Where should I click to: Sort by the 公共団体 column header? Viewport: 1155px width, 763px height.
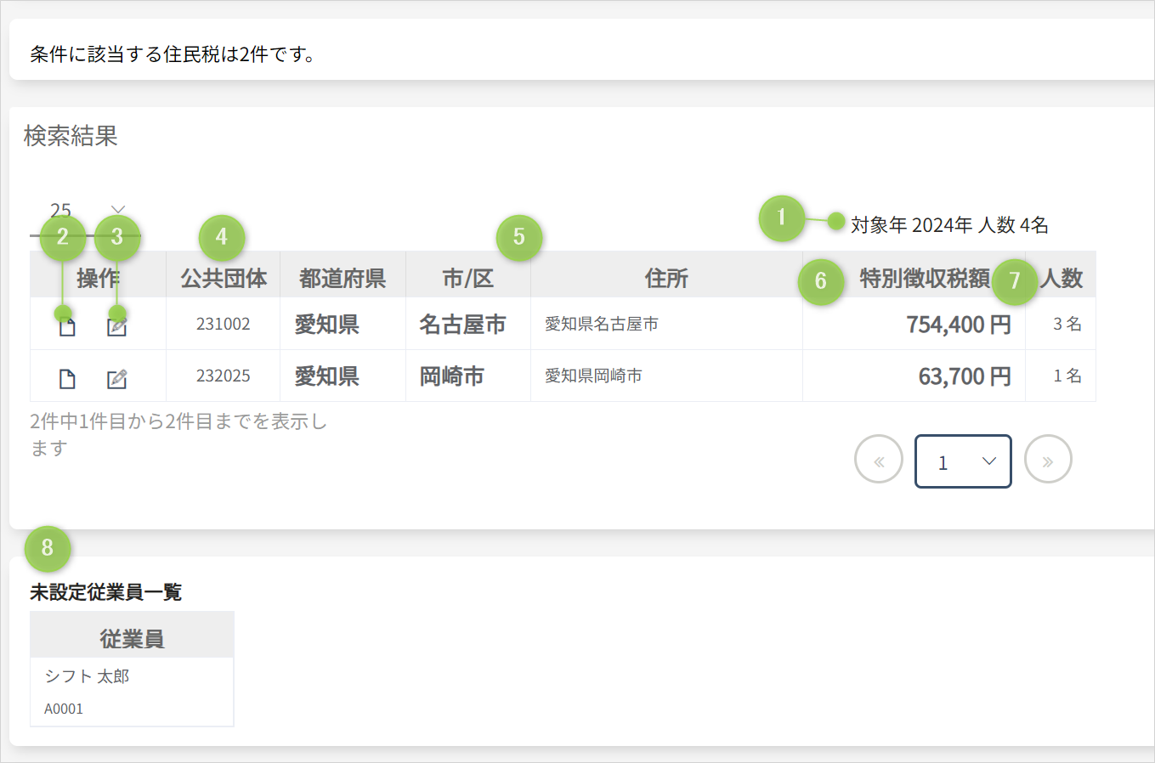[223, 278]
